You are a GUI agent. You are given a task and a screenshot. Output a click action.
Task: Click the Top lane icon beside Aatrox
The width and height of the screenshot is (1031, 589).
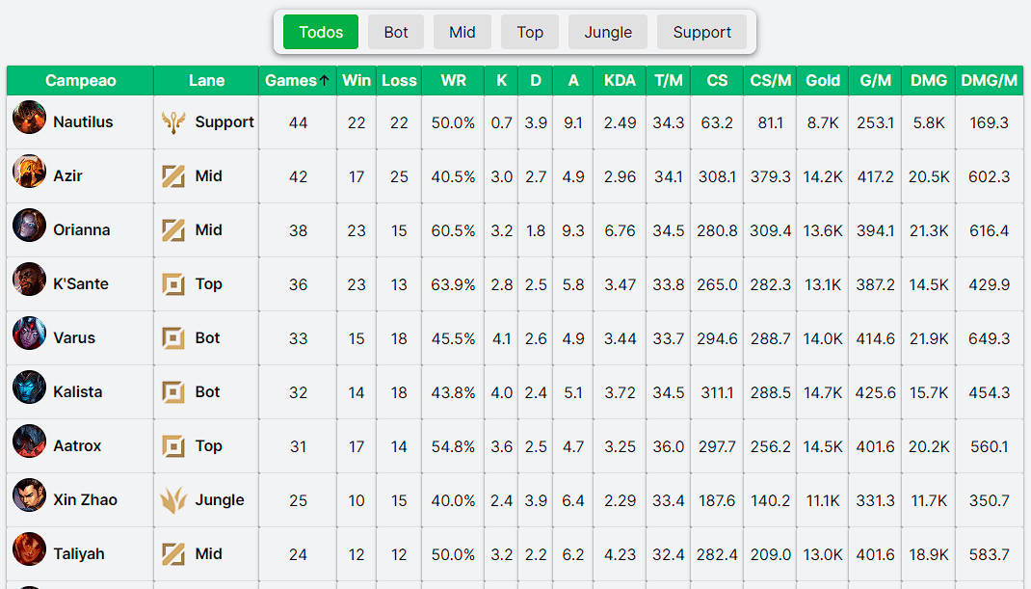click(173, 445)
